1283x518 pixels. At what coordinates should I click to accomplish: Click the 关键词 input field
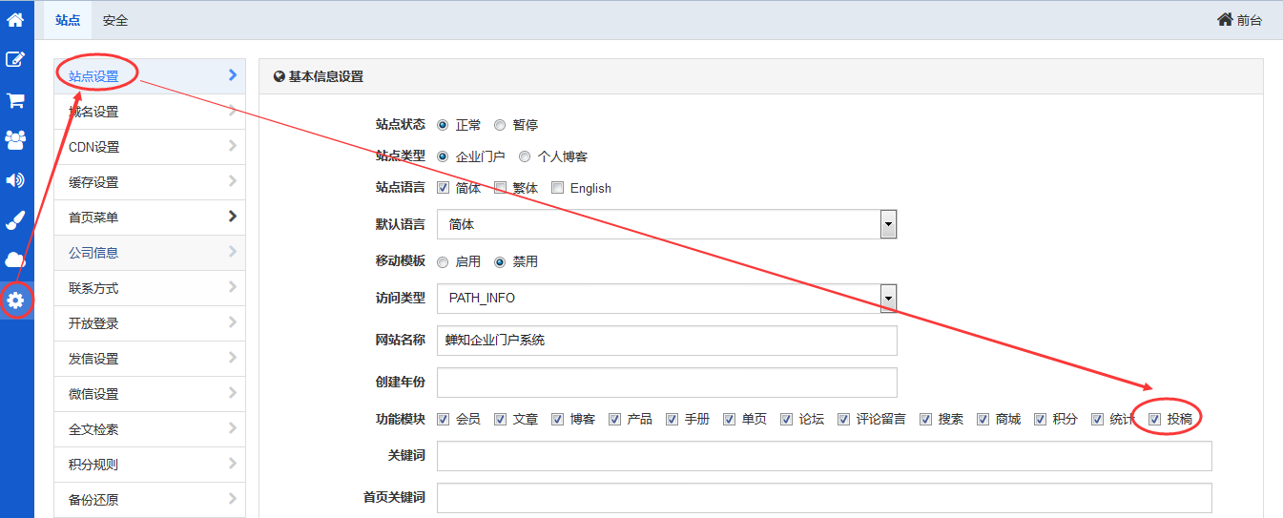(x=824, y=456)
